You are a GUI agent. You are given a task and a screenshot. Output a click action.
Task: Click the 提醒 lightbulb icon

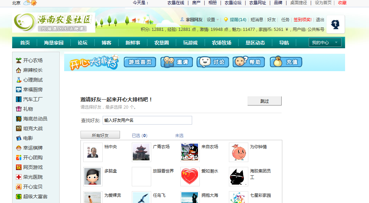click(226, 19)
